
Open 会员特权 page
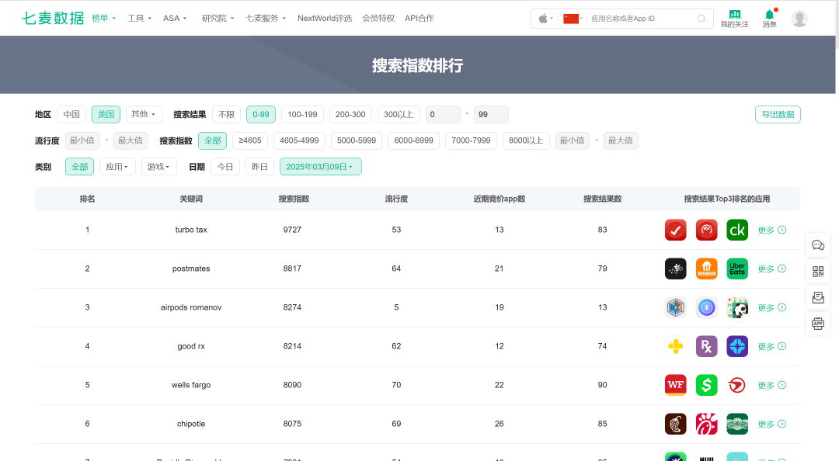[x=378, y=18]
